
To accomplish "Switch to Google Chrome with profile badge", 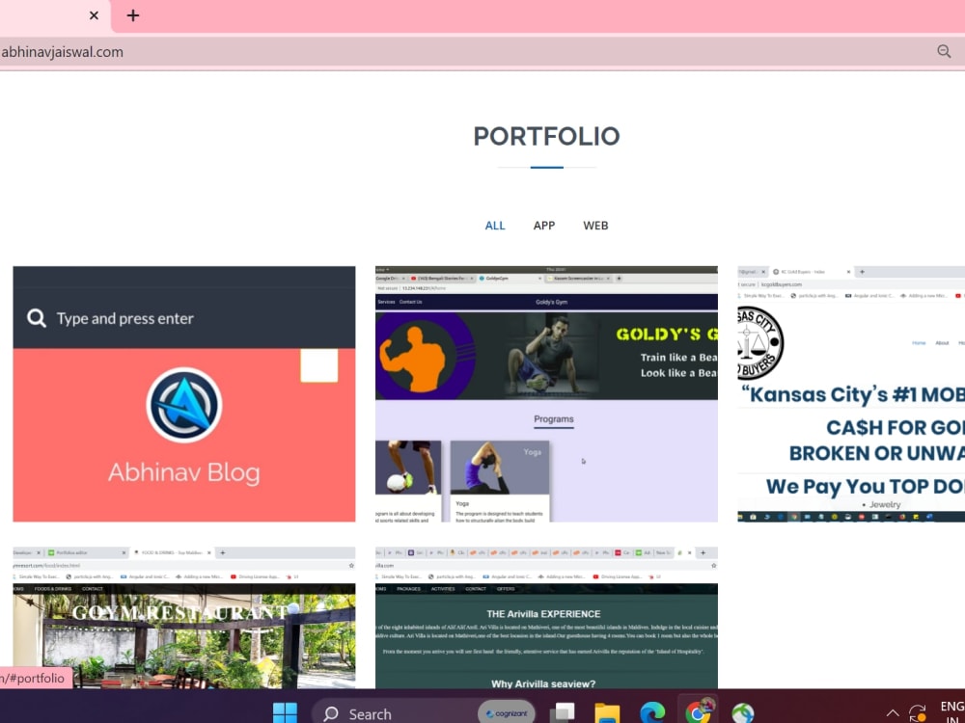I will click(x=698, y=712).
